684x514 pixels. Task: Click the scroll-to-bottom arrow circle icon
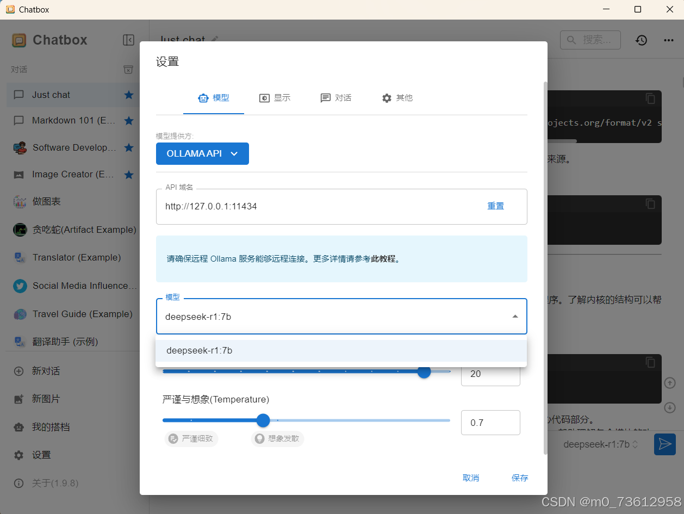point(670,407)
